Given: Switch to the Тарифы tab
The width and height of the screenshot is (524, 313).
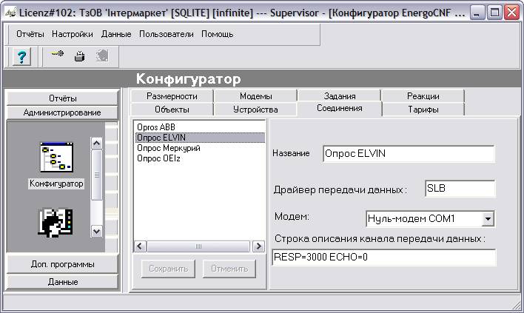Looking at the screenshot, I should pos(423,110).
